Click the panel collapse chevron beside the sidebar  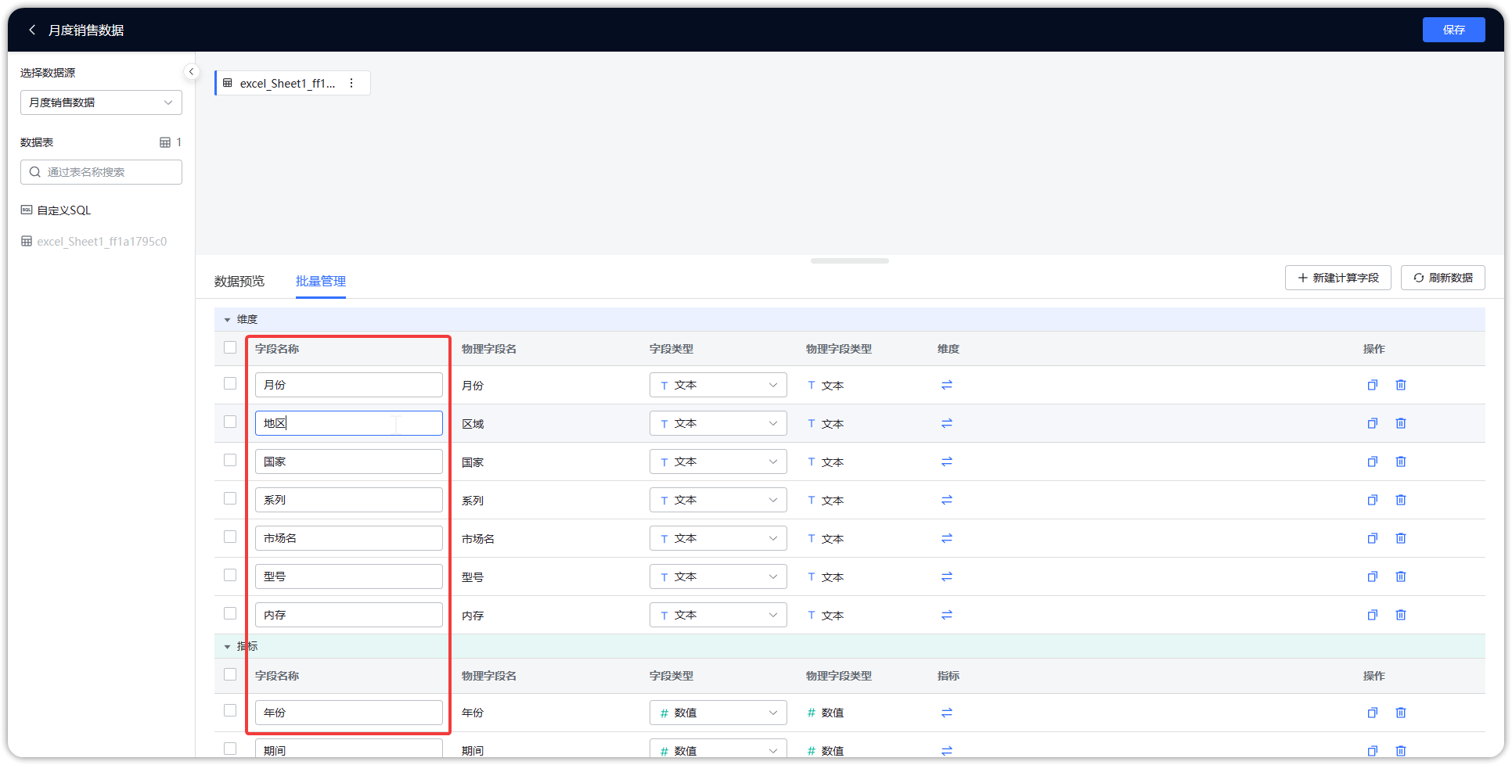(x=192, y=71)
